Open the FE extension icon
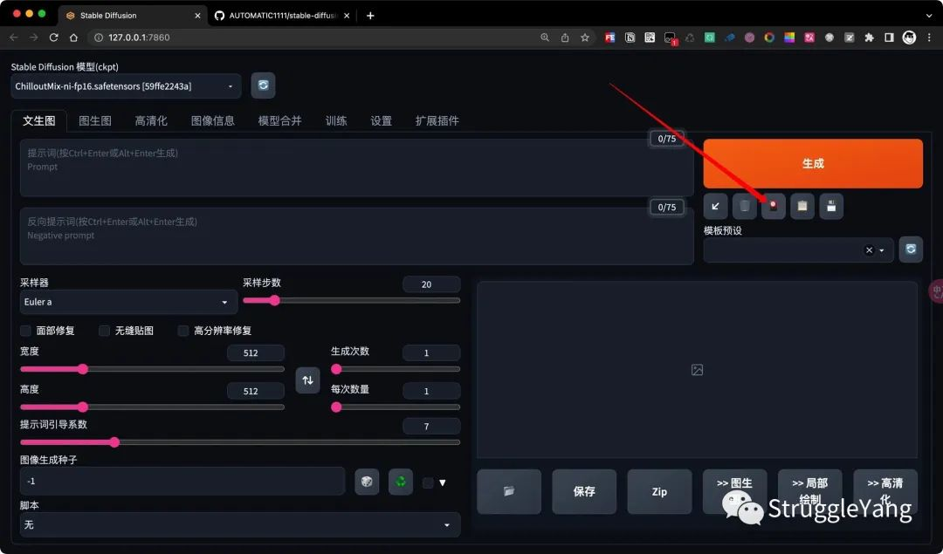The width and height of the screenshot is (943, 554). [x=609, y=38]
